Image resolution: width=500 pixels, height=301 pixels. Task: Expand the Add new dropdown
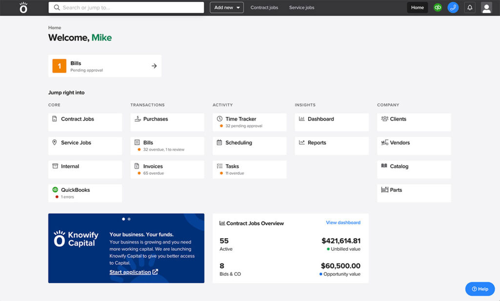pos(227,7)
